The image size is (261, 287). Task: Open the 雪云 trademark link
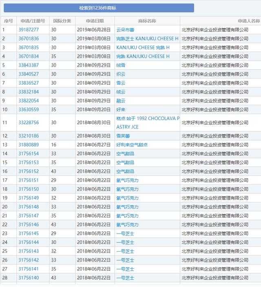pyautogui.click(x=121, y=83)
